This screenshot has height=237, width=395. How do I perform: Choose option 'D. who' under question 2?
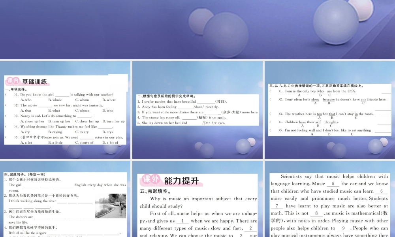pos(108,111)
